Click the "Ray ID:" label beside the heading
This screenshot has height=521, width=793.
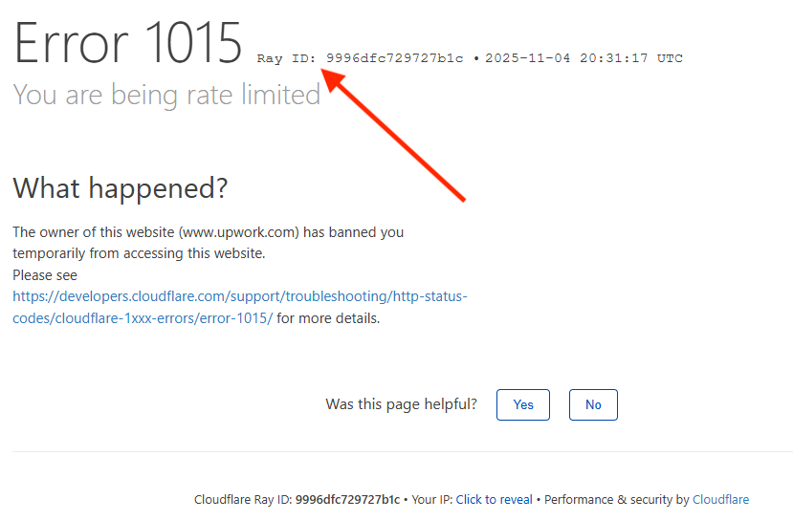pyautogui.click(x=286, y=58)
